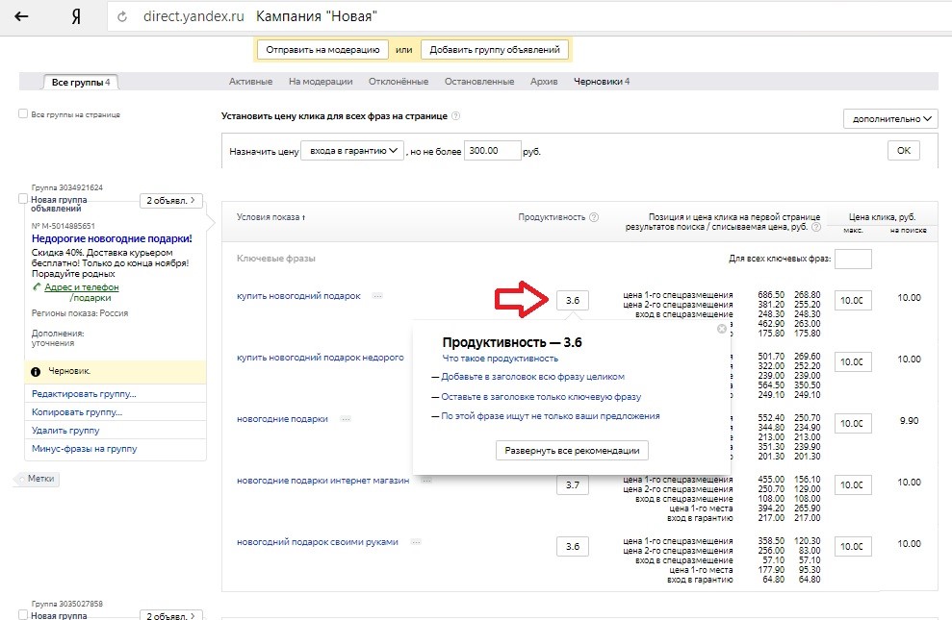Open ad title 'Недорогие новогодние подарки!'
Image resolution: width=952 pixels, height=620 pixels.
pyautogui.click(x=112, y=238)
